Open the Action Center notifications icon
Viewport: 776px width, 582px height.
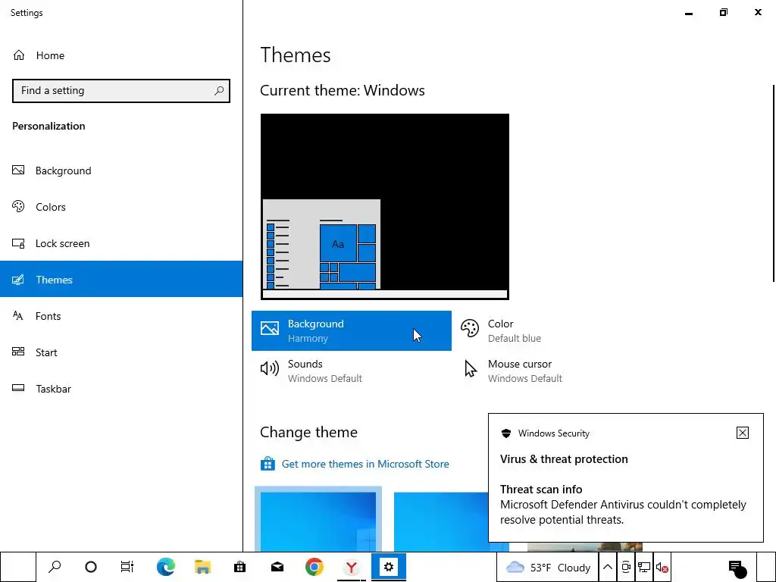pyautogui.click(x=737, y=568)
